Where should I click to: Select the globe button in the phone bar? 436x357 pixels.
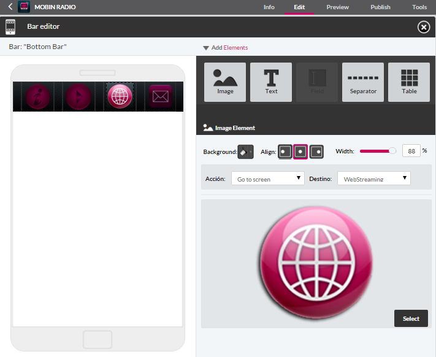(x=120, y=96)
